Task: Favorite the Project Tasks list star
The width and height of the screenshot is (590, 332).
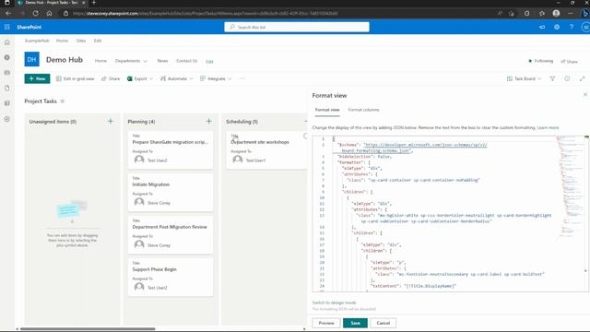Action: [63, 101]
